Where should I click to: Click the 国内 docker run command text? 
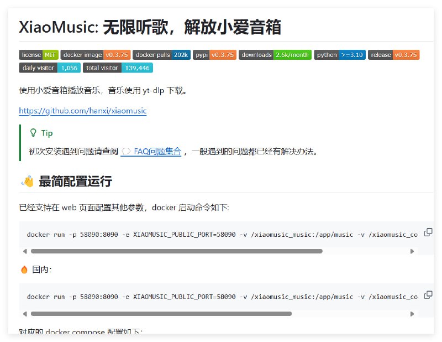(x=222, y=297)
